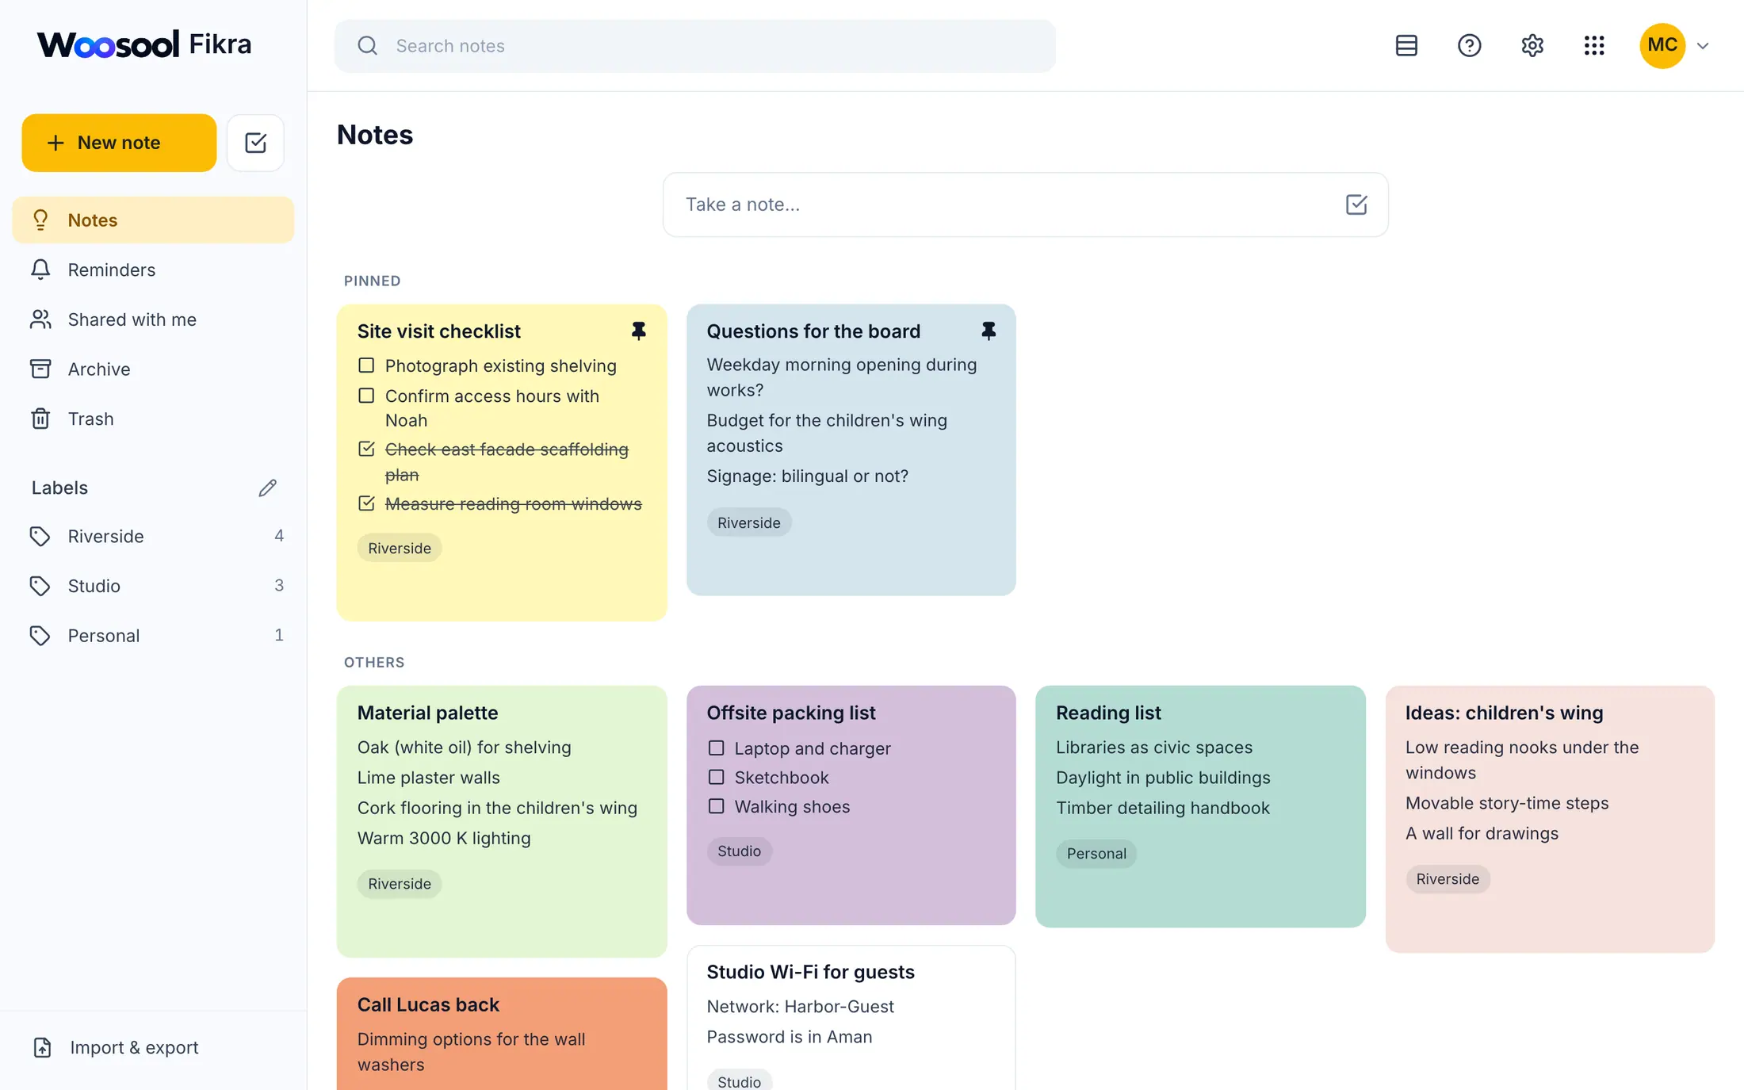Unpin the Questions for the board note
The width and height of the screenshot is (1744, 1090).
click(988, 331)
